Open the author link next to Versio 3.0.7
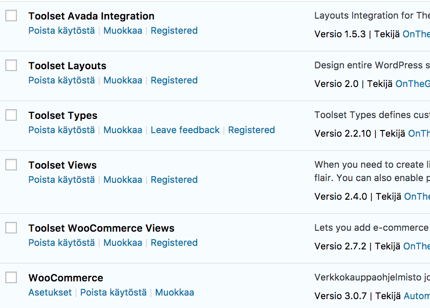This screenshot has width=430, height=308. 417,296
